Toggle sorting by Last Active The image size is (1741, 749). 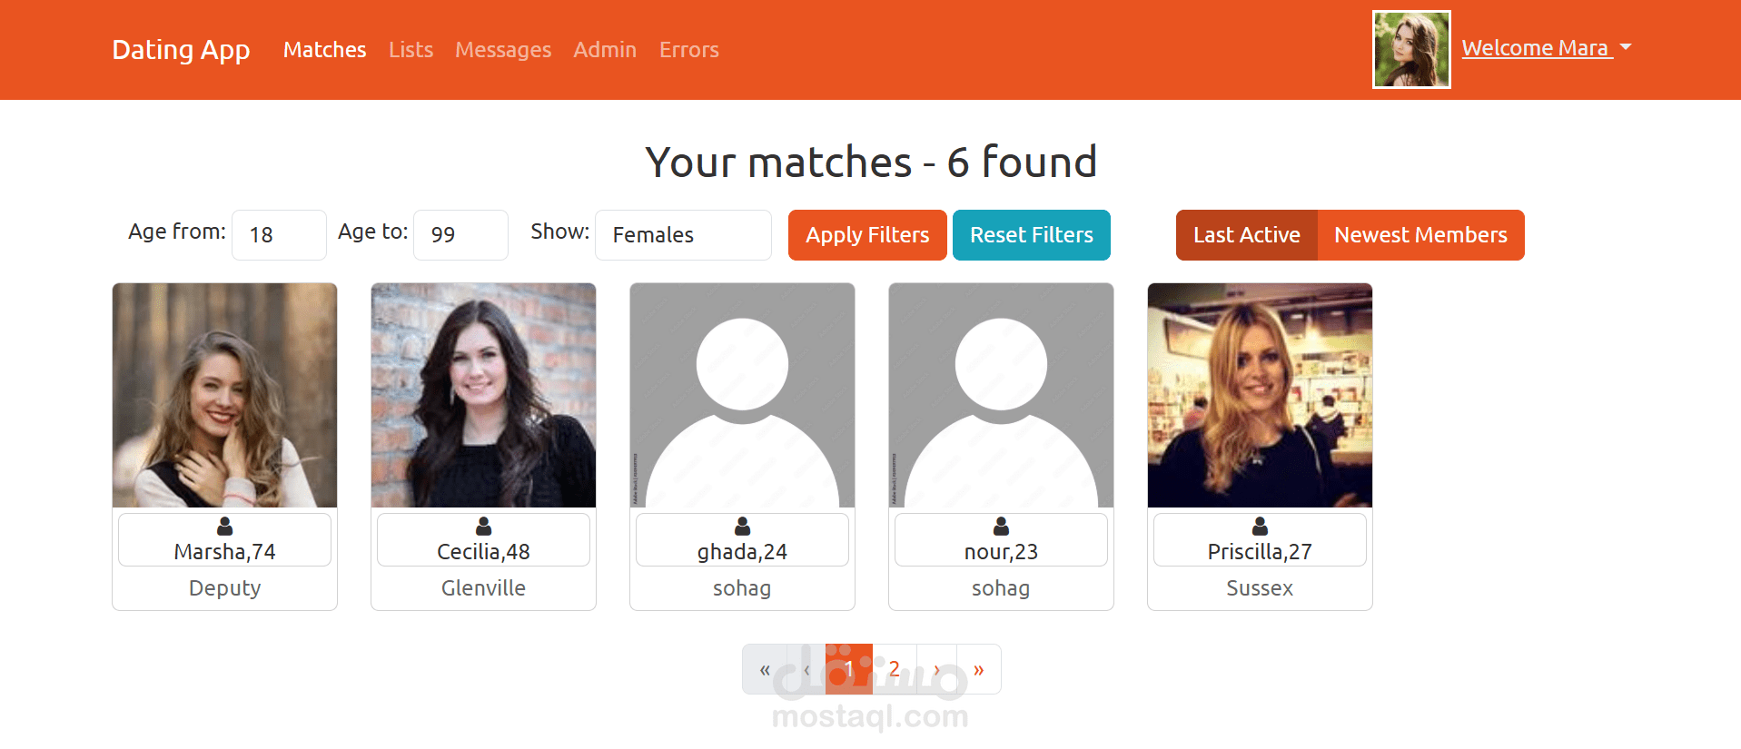point(1246,235)
